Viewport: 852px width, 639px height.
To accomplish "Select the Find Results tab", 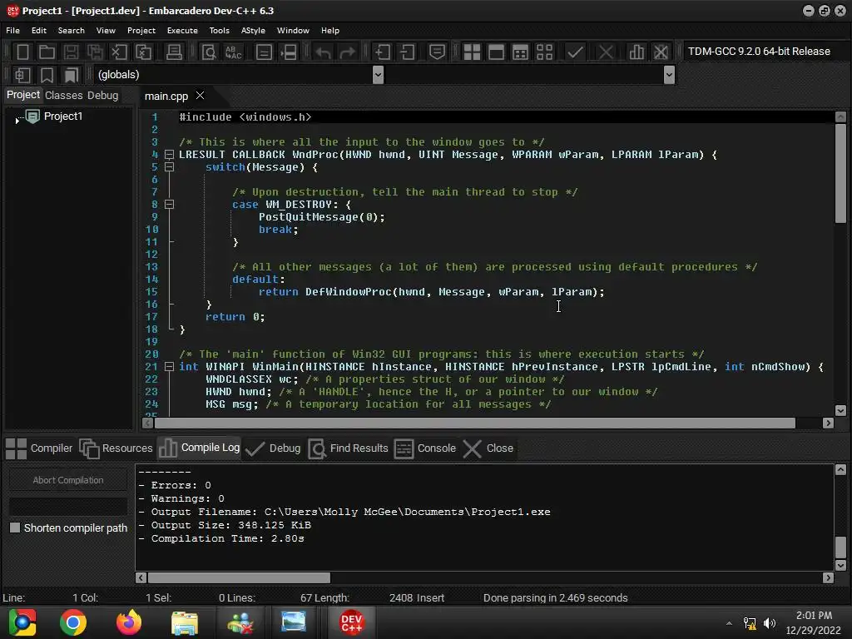I will click(x=349, y=448).
